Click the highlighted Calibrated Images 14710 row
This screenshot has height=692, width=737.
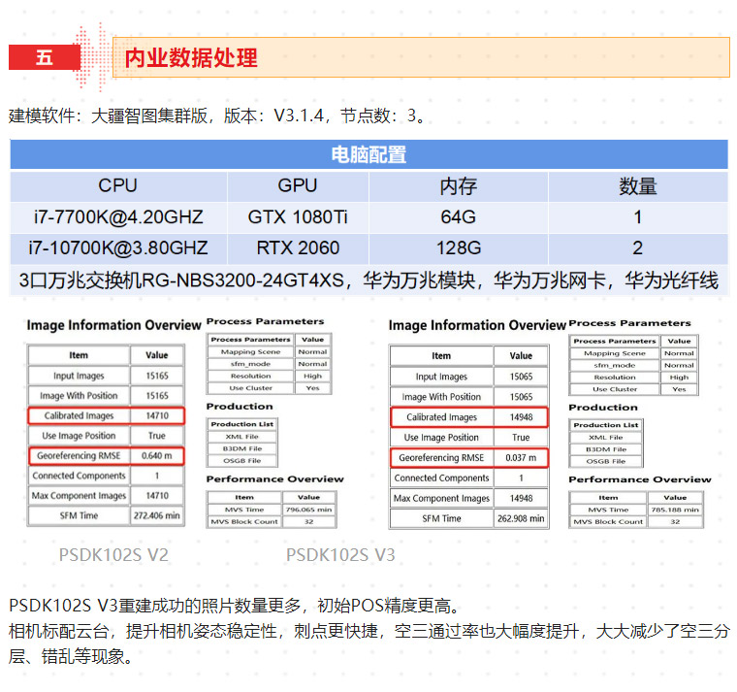(x=105, y=416)
